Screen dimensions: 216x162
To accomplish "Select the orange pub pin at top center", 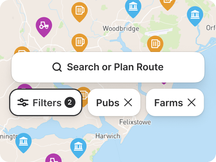I will coord(80,11).
